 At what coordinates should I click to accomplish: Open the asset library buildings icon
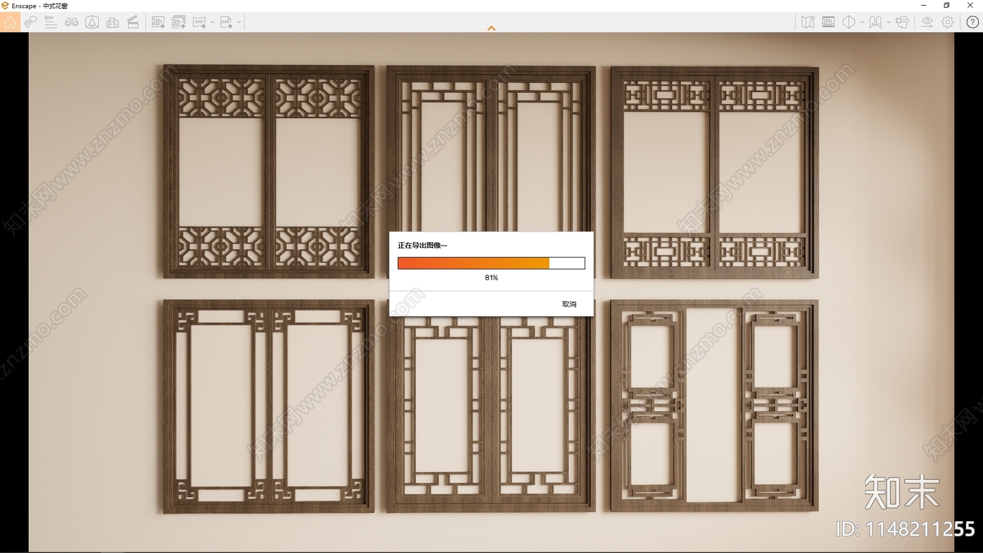tap(112, 23)
